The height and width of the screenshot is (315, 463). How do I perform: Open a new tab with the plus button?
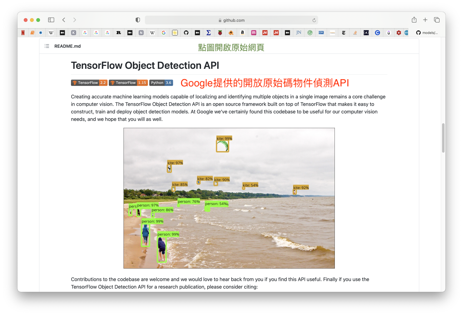tap(425, 20)
